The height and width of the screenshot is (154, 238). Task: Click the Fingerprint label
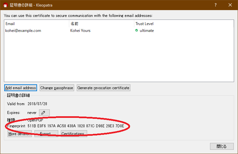16,126
